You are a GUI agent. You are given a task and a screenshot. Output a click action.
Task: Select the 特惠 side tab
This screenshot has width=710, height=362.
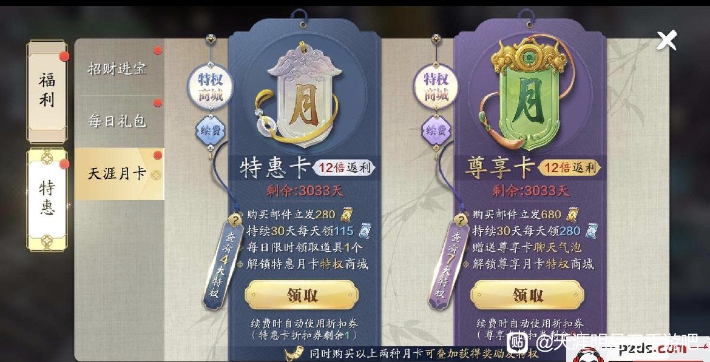pyautogui.click(x=47, y=199)
